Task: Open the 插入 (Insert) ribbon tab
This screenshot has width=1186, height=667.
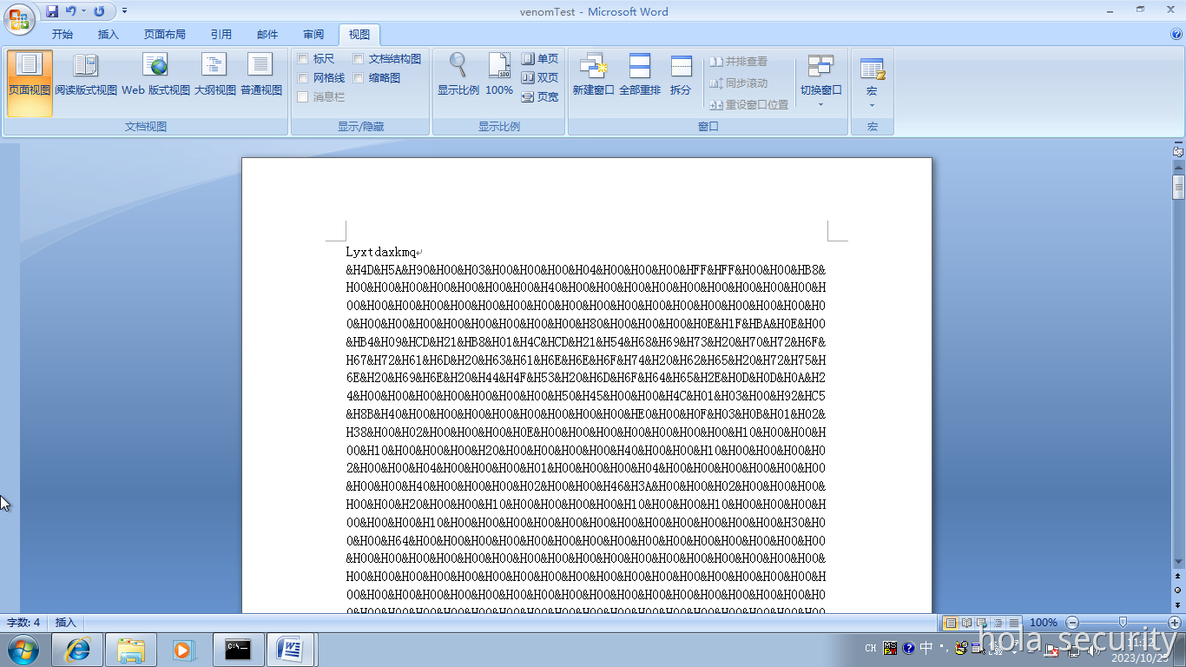Action: 108,35
